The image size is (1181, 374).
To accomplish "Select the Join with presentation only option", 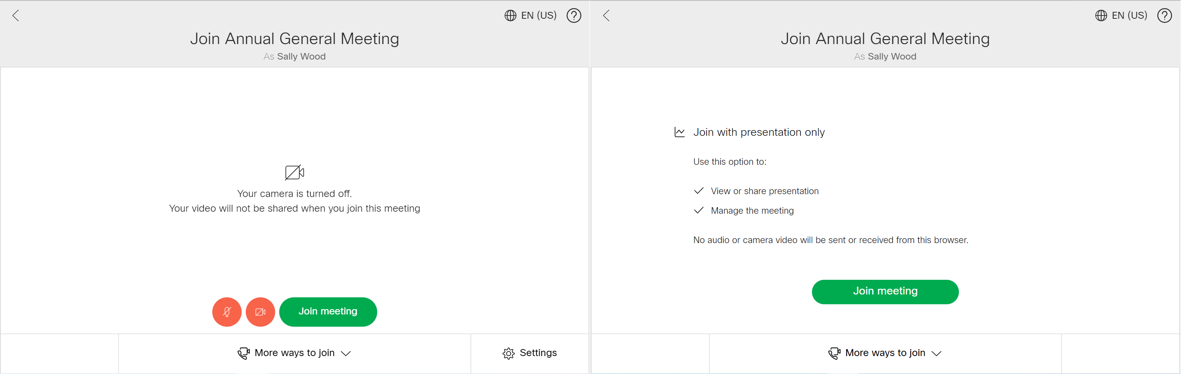I will coord(758,132).
